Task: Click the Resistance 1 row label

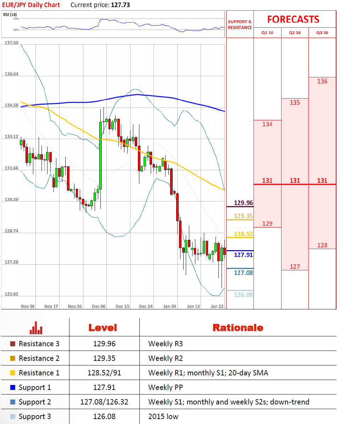Action: pos(39,373)
